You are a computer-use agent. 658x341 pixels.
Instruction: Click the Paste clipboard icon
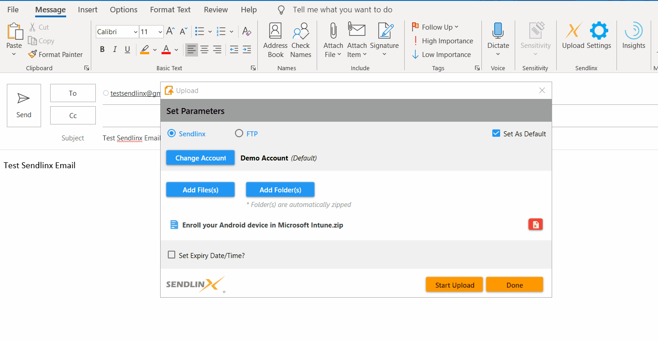pos(14,31)
